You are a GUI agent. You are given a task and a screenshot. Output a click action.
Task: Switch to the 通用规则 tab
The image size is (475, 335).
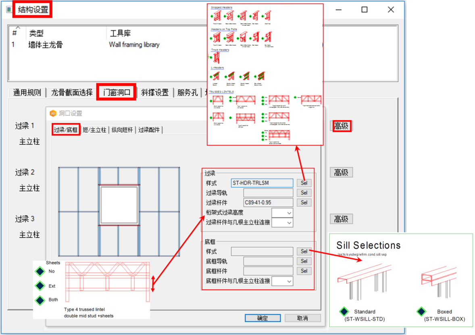[x=27, y=92]
